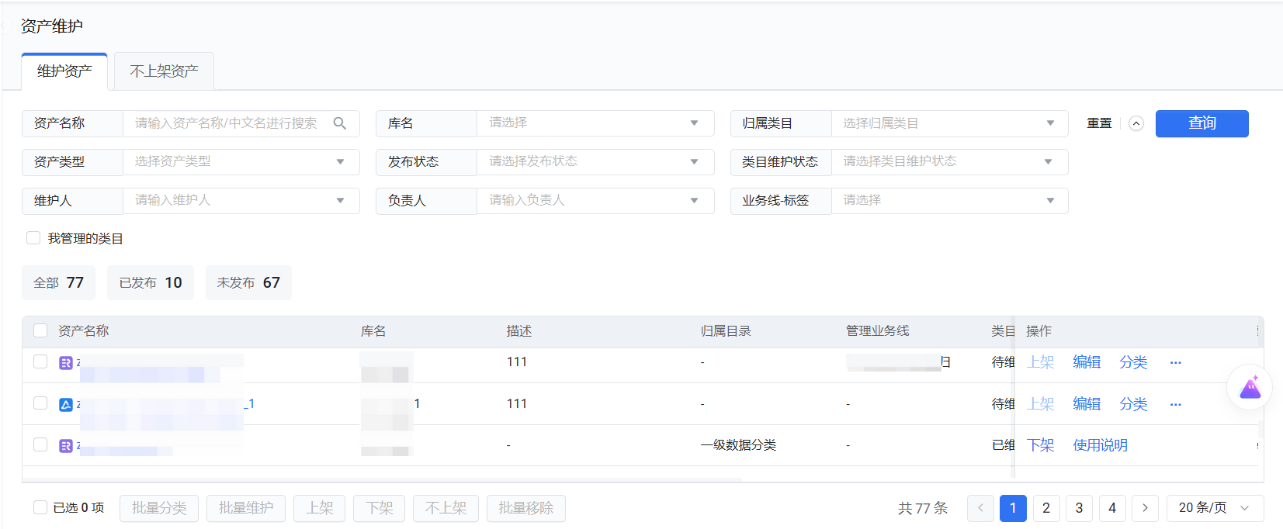This screenshot has height=529, width=1283.
Task: Click the 管理业务线 column header
Action: pyautogui.click(x=877, y=331)
